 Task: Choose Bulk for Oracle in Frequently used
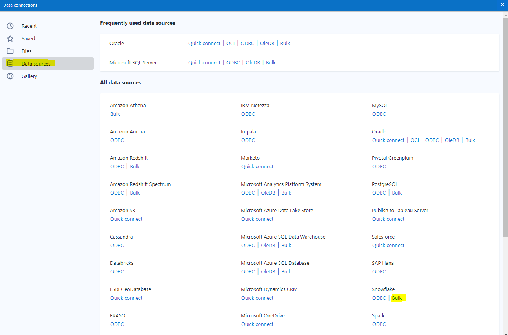tap(285, 43)
